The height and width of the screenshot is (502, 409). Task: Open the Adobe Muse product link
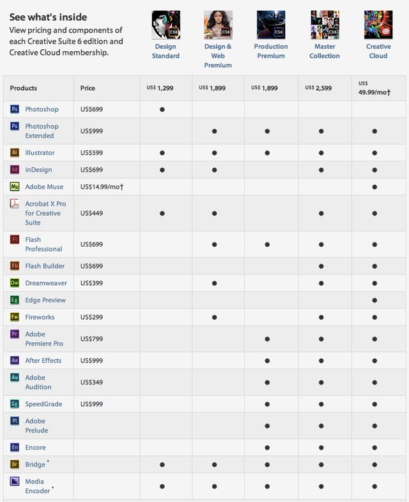(44, 187)
